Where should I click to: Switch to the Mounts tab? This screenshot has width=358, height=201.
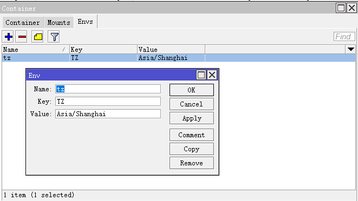pyautogui.click(x=58, y=23)
